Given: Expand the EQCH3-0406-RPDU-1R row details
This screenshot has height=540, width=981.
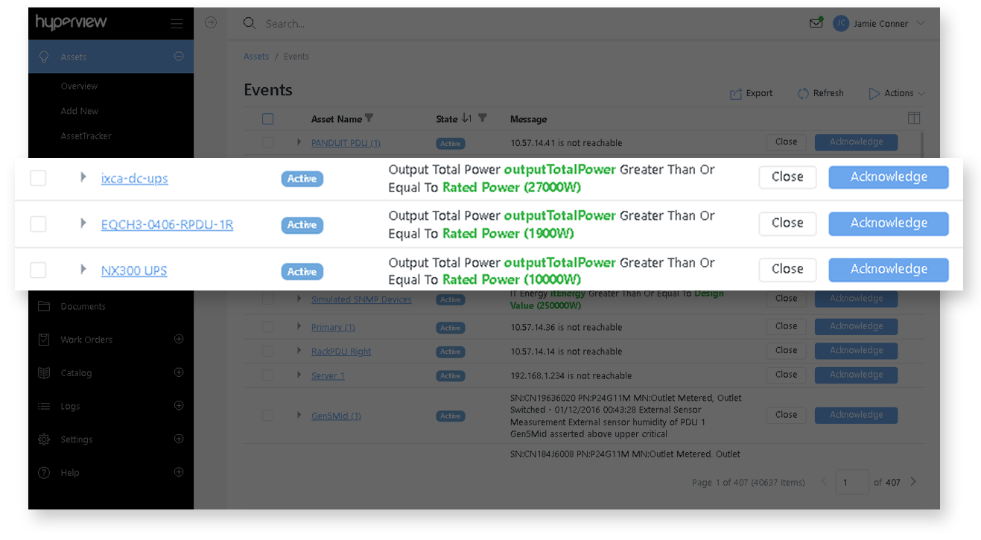Looking at the screenshot, I should click(x=83, y=223).
